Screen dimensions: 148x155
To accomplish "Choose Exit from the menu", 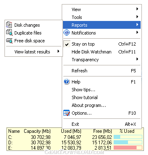I will 102,124.
